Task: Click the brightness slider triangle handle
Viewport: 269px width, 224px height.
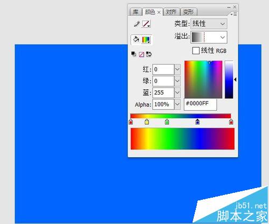Action: [235, 80]
